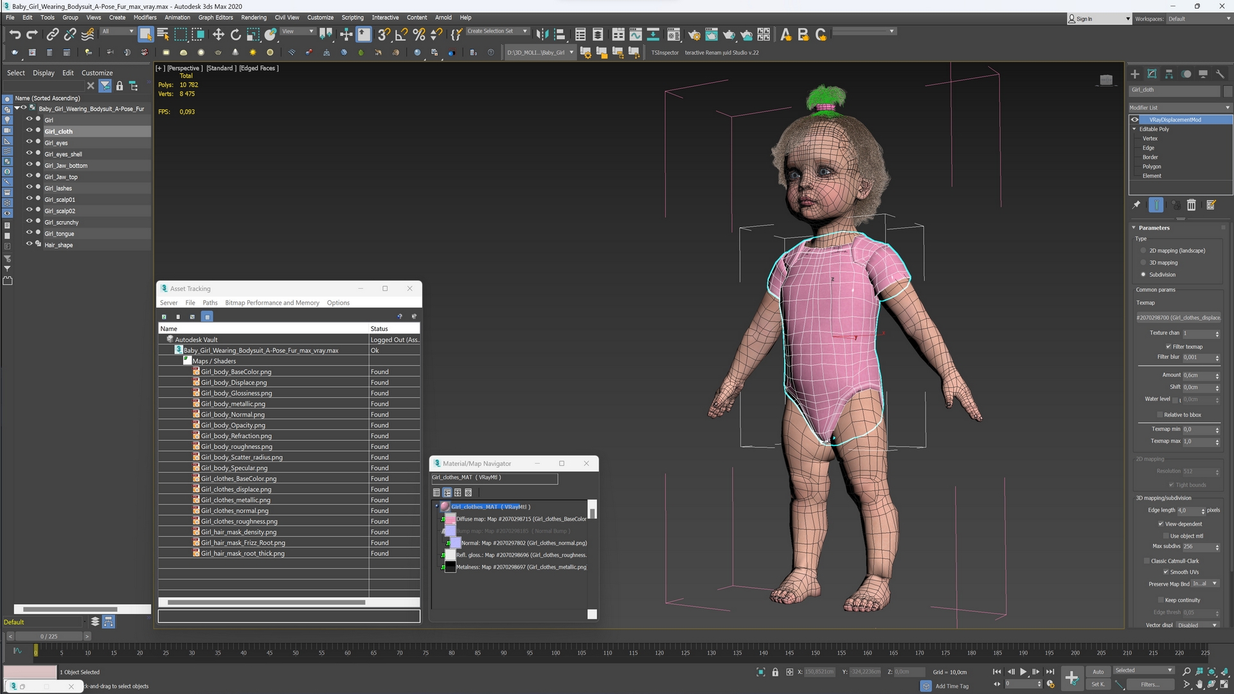Toggle the Selection Lock padlock icon
1234x694 pixels.
[x=775, y=672]
